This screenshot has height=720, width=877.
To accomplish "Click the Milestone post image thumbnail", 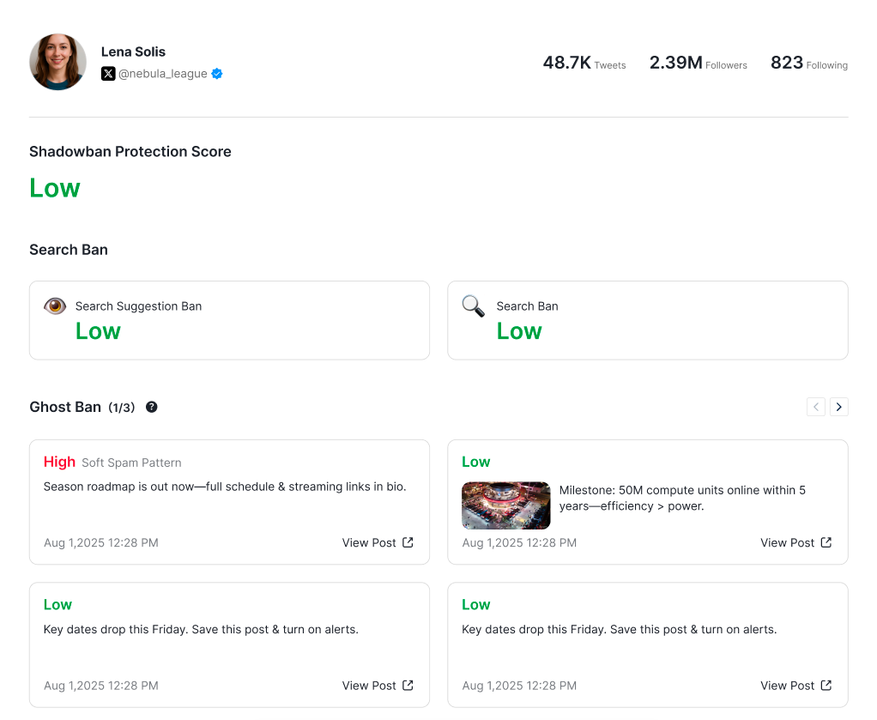I will point(506,505).
